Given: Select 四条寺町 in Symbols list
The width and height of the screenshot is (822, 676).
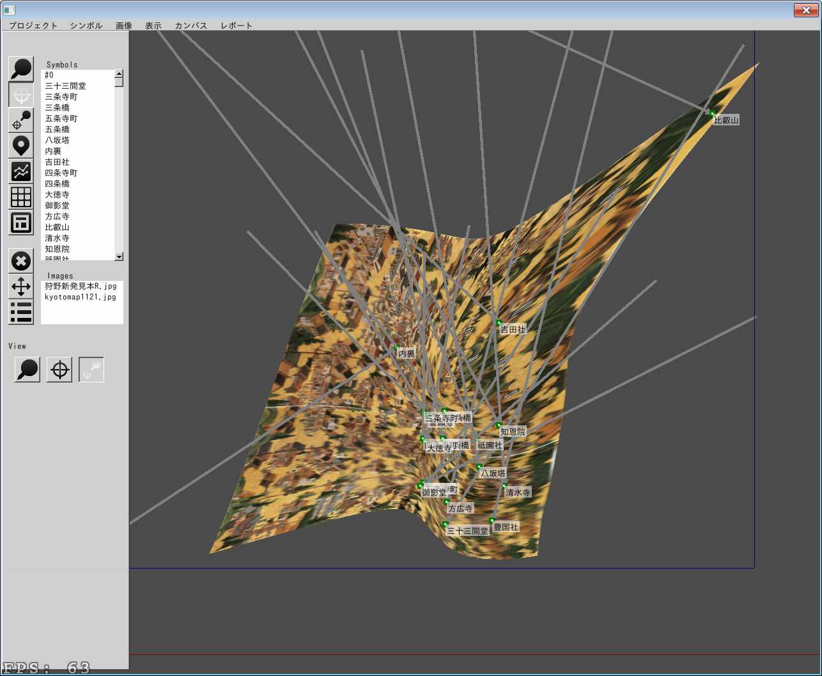Looking at the screenshot, I should point(77,173).
